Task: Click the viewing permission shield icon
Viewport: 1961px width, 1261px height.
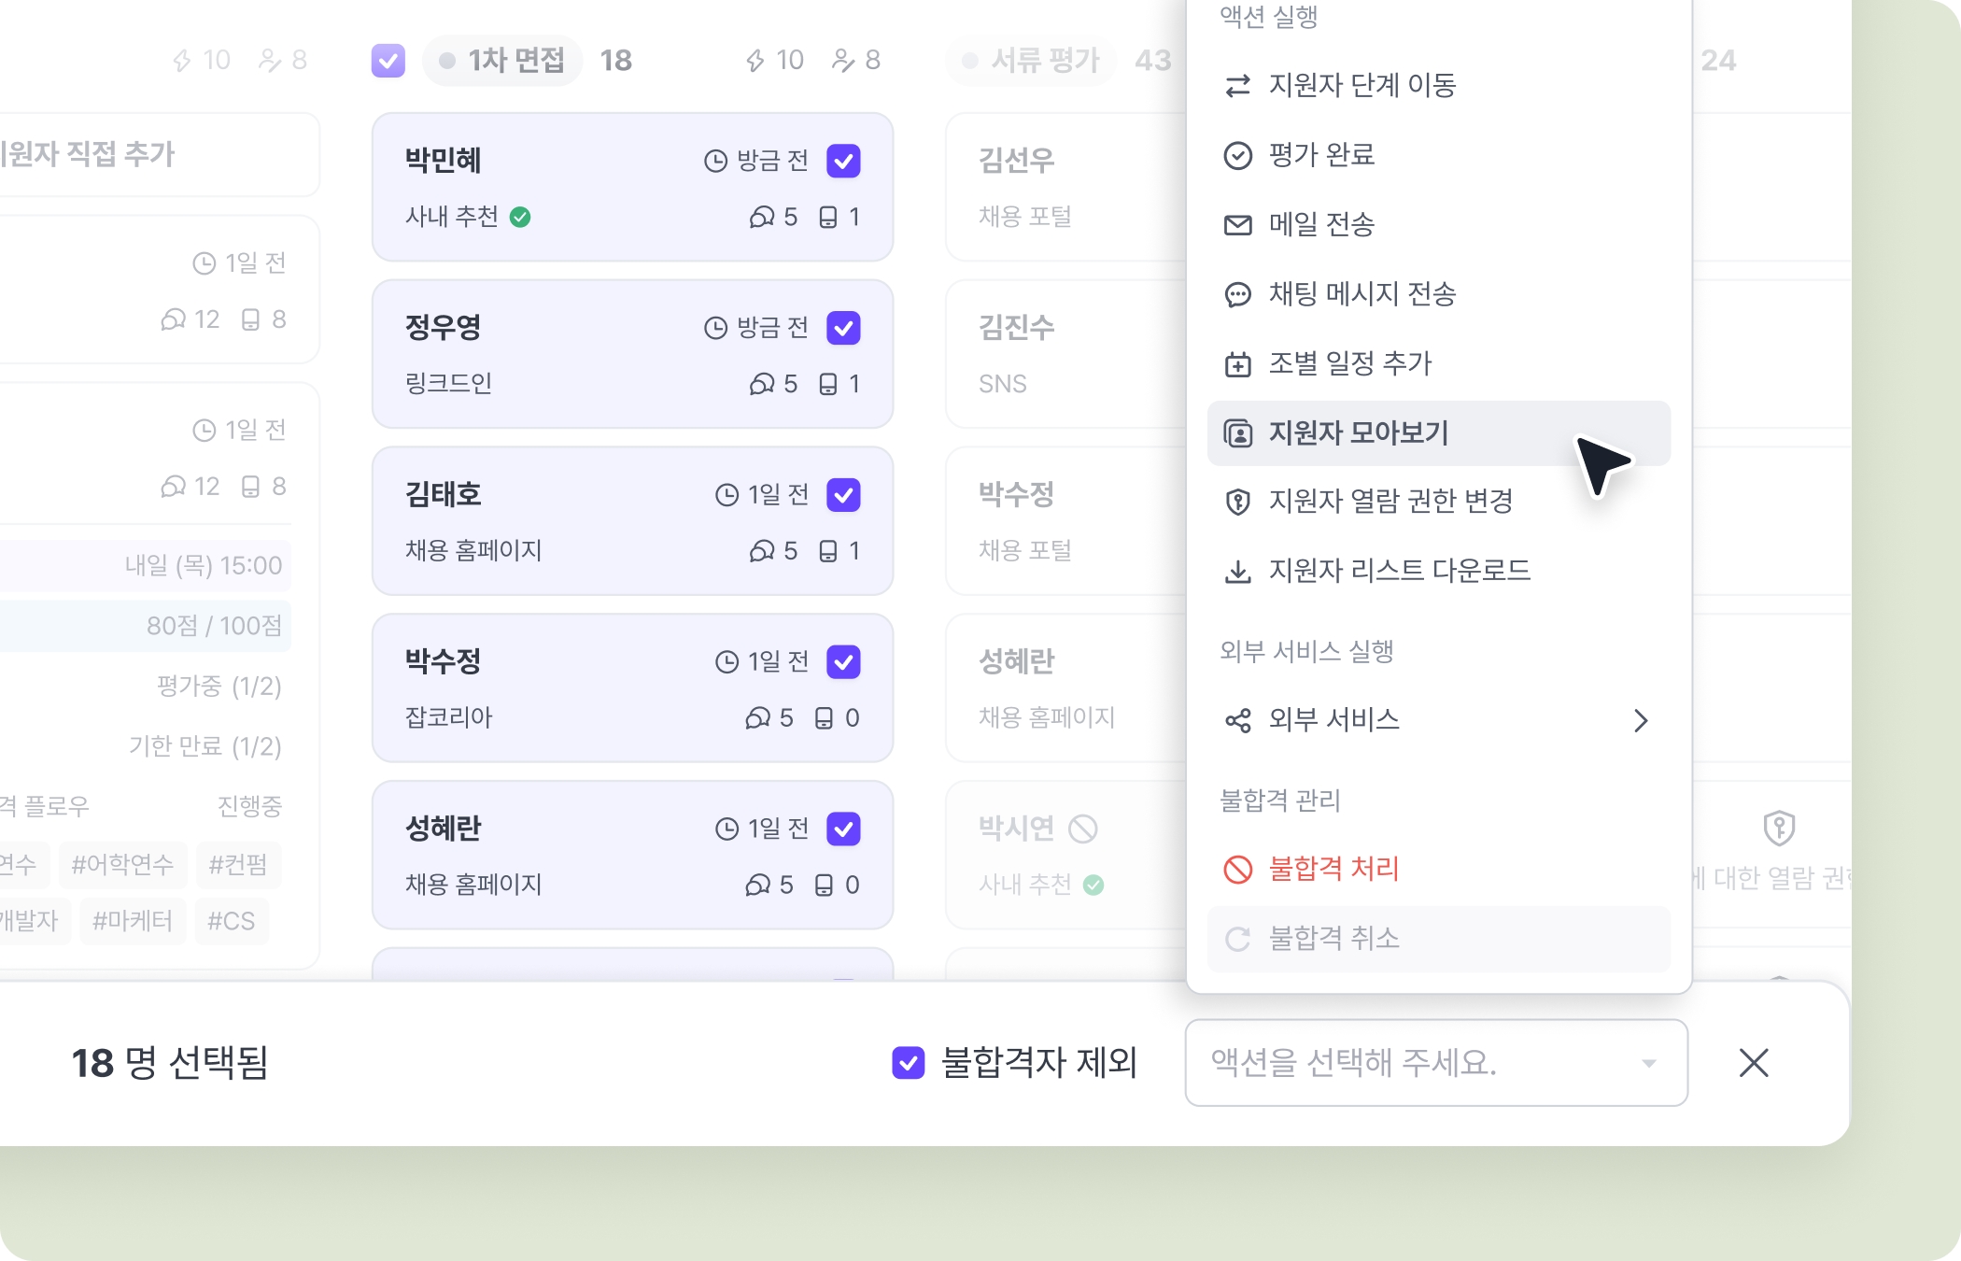Action: click(1237, 502)
